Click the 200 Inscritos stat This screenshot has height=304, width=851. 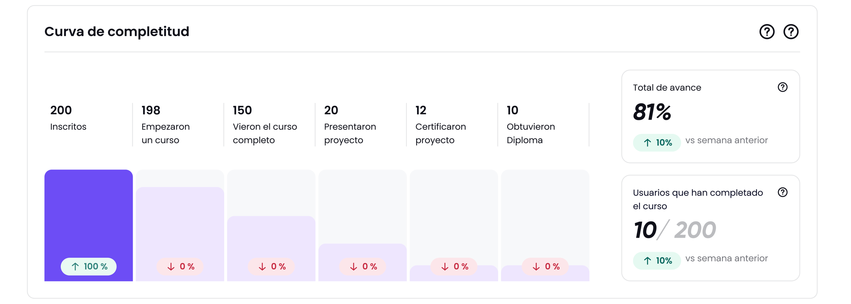(68, 118)
